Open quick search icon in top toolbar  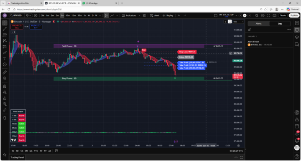pyautogui.click(x=257, y=15)
